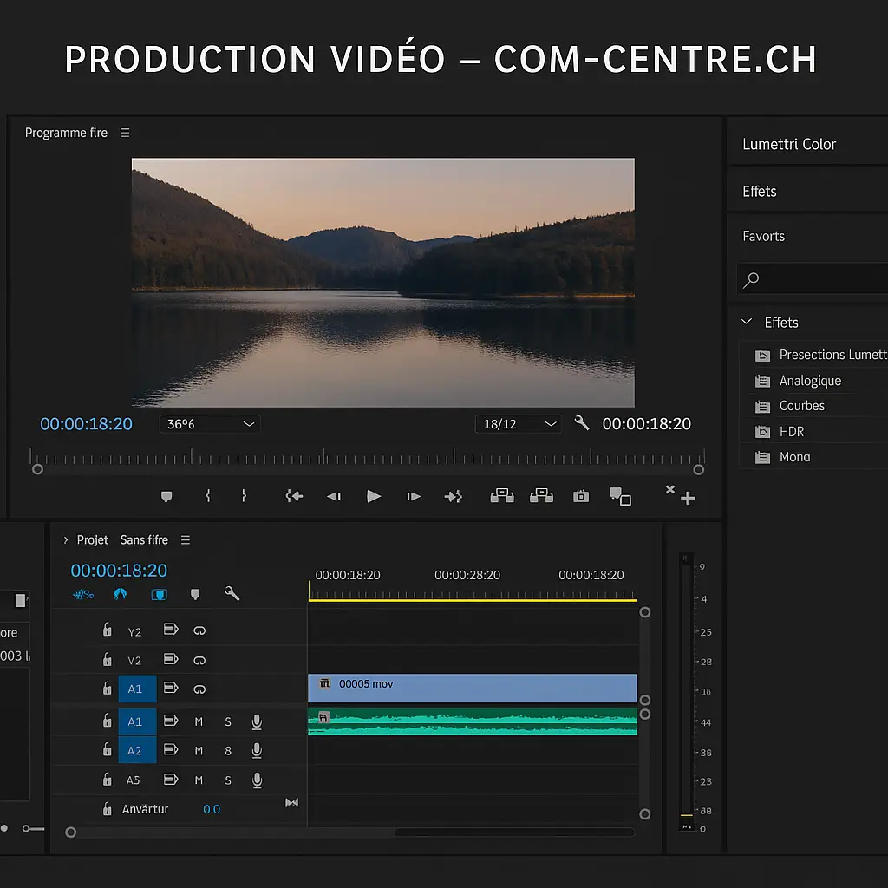Click the timeline horizontal zoom scrollbar
Viewport: 888px width, 888px height.
point(513,832)
